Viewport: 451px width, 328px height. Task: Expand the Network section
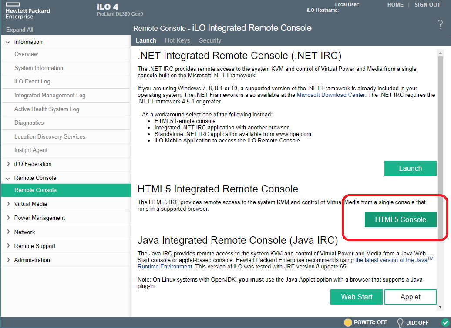[8, 232]
